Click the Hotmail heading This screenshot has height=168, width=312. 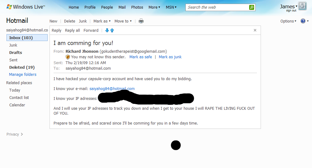pos(17,21)
